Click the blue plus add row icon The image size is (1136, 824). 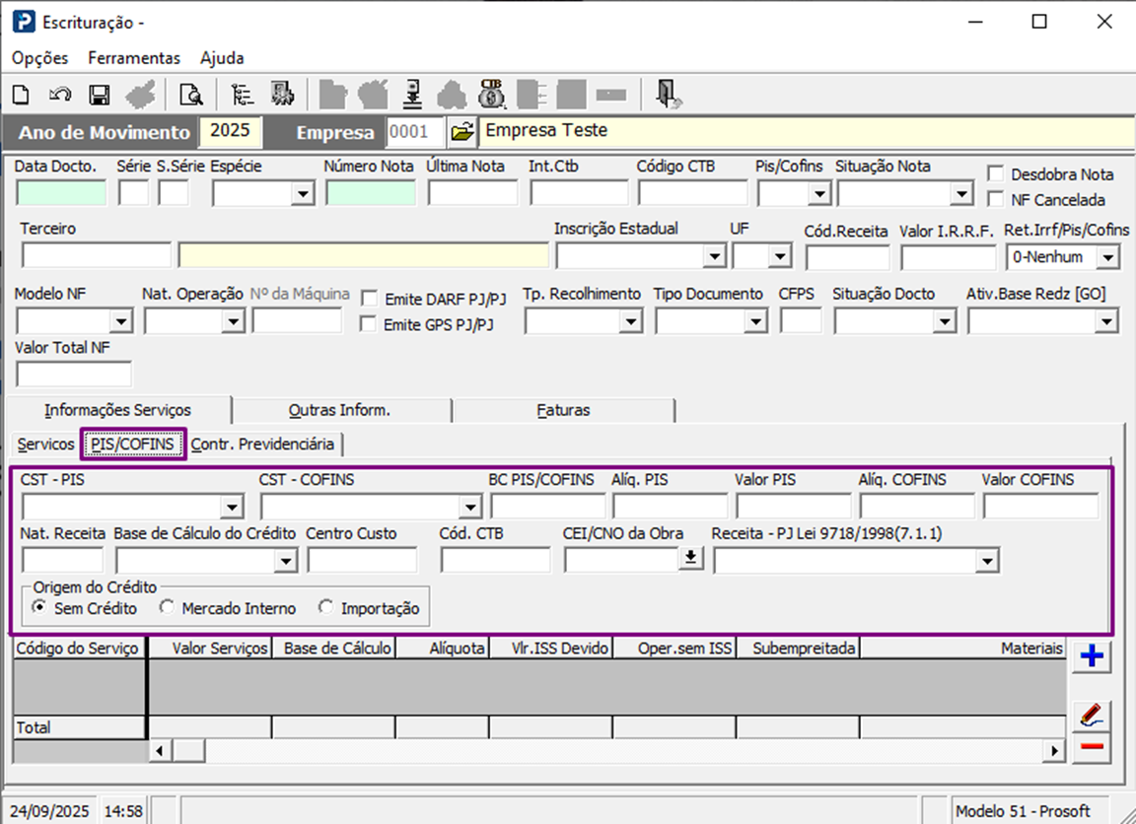[x=1091, y=656]
